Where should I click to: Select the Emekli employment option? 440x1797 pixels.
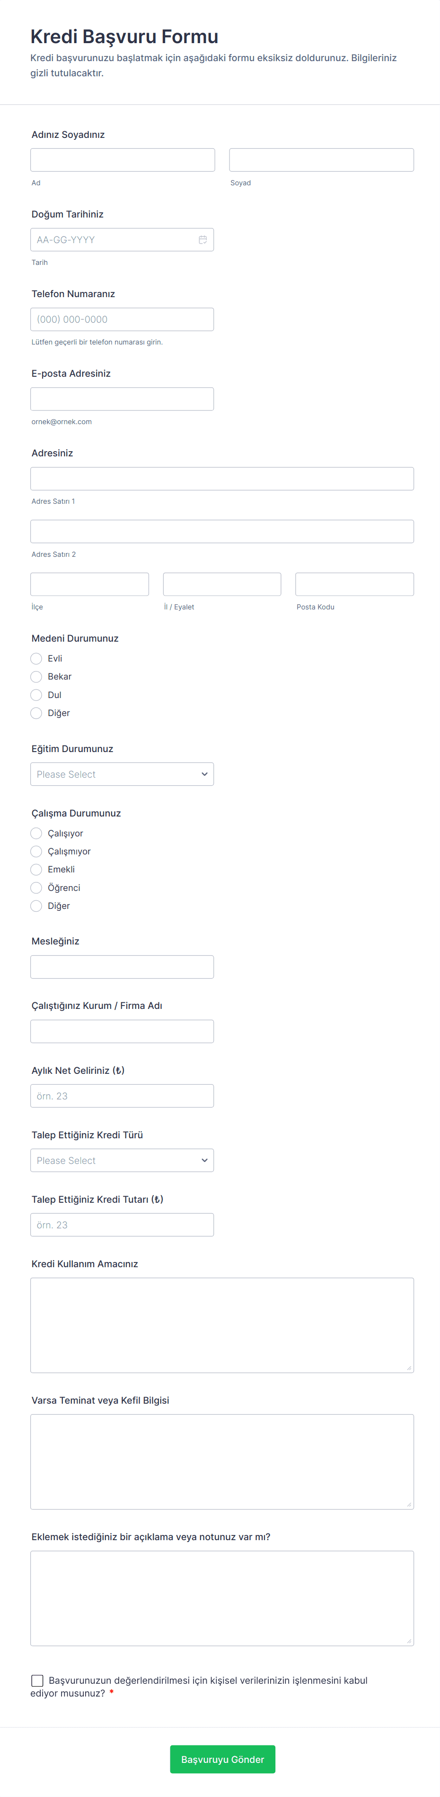(36, 869)
